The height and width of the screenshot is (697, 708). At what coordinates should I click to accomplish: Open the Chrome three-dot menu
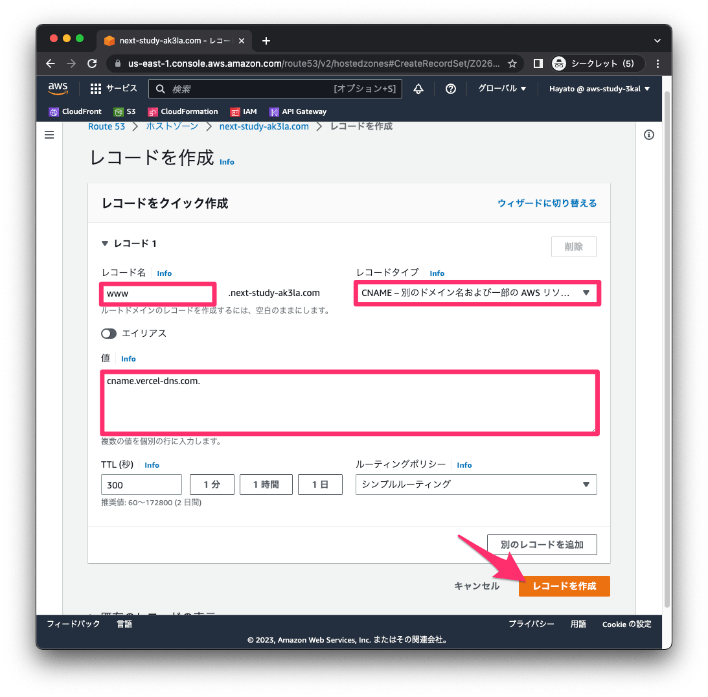[x=657, y=63]
